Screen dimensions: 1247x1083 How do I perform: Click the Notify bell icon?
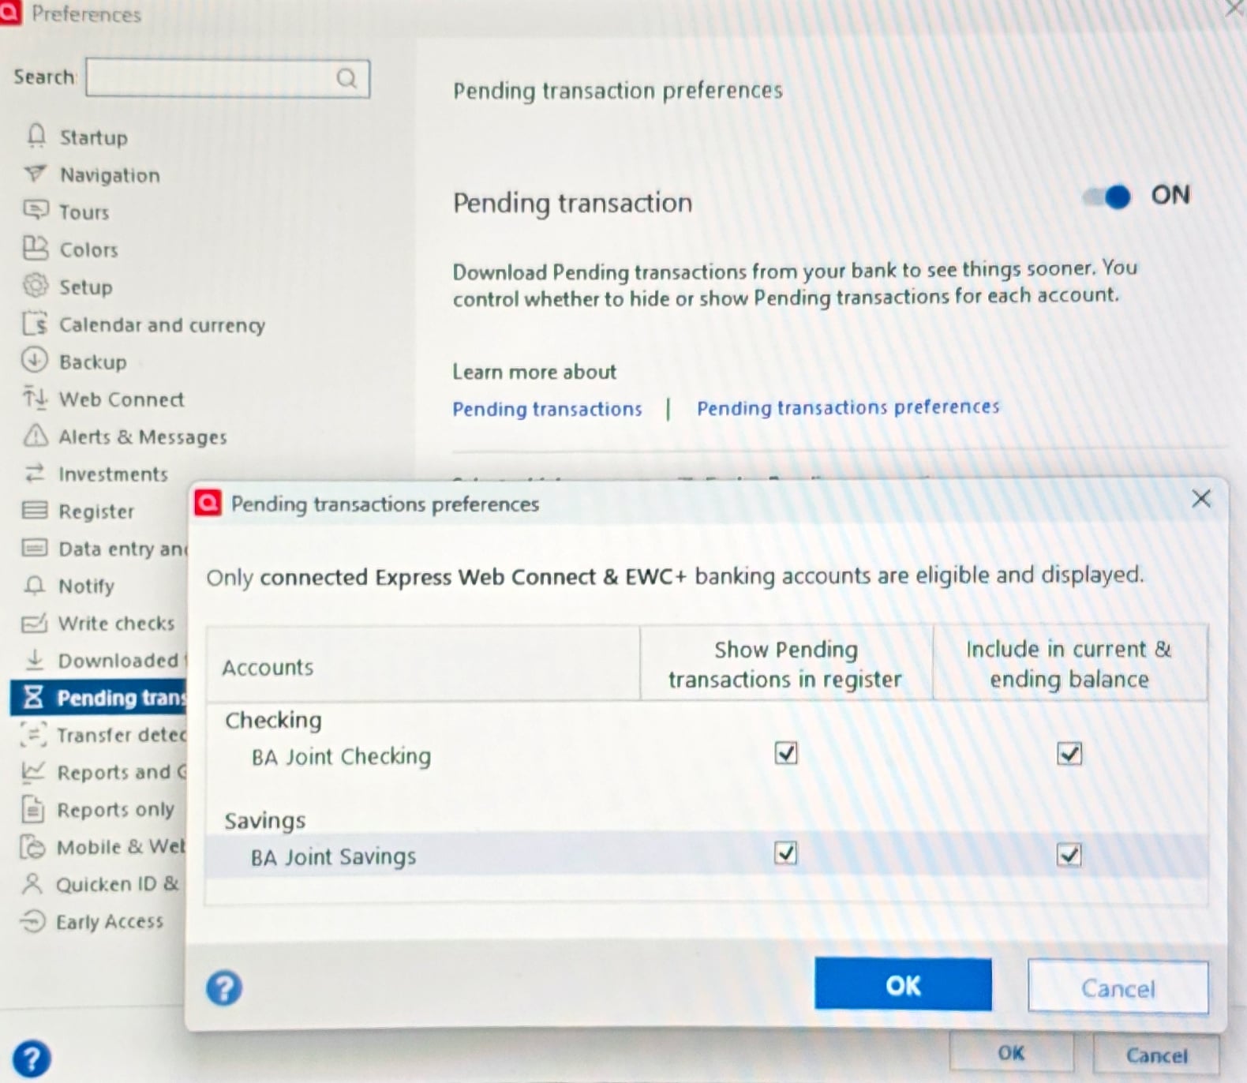tap(34, 585)
